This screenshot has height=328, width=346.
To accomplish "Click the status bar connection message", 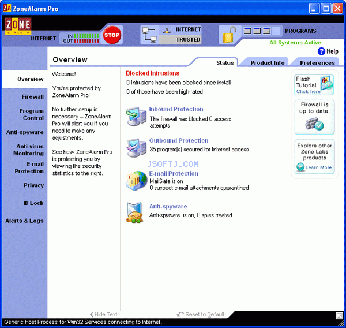I will pos(83,322).
